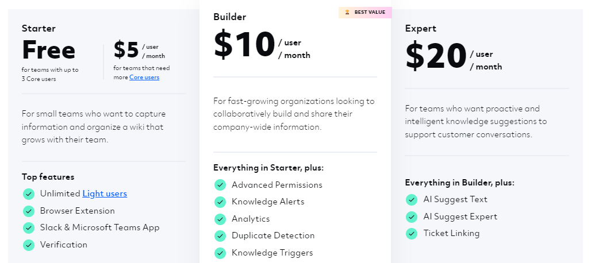The height and width of the screenshot is (263, 591).
Task: Click the Analytics checkmark icon
Action: coord(220,219)
